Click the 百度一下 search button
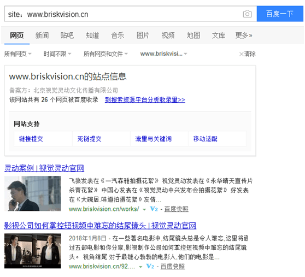 click(280, 14)
